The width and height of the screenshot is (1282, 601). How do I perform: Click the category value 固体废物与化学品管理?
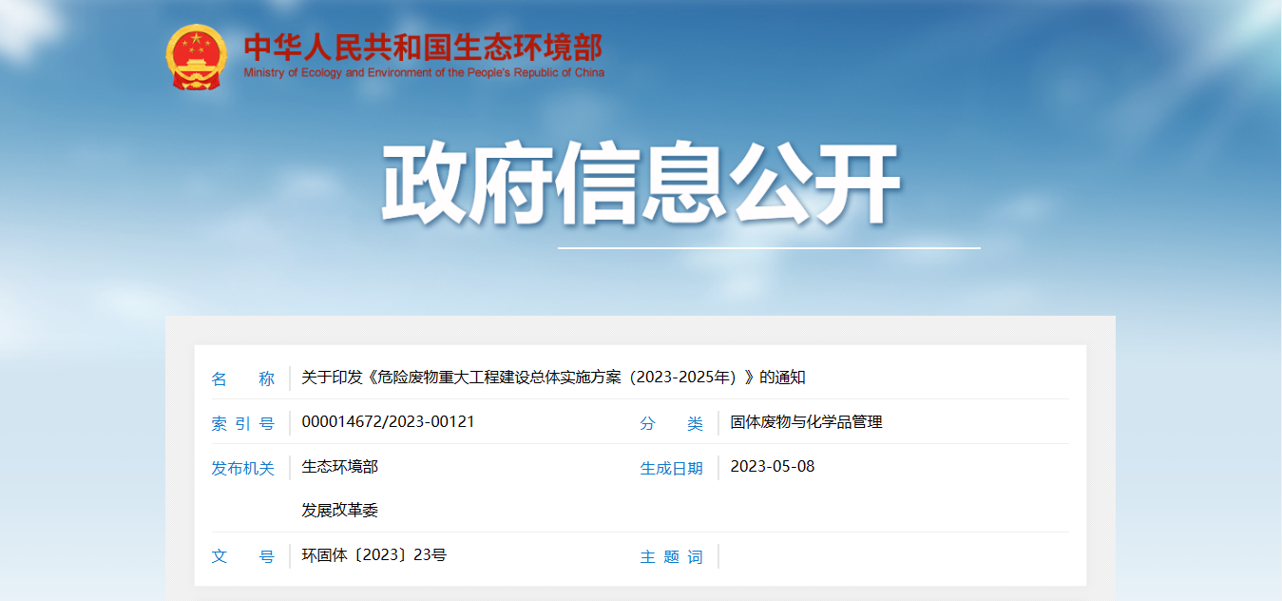point(806,422)
